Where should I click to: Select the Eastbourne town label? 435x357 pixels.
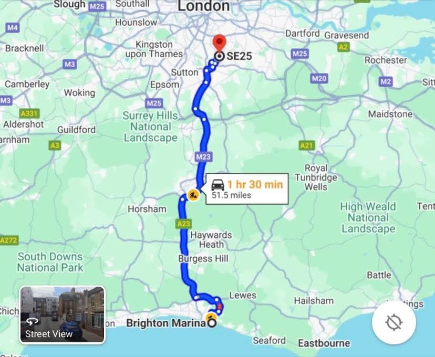[324, 343]
